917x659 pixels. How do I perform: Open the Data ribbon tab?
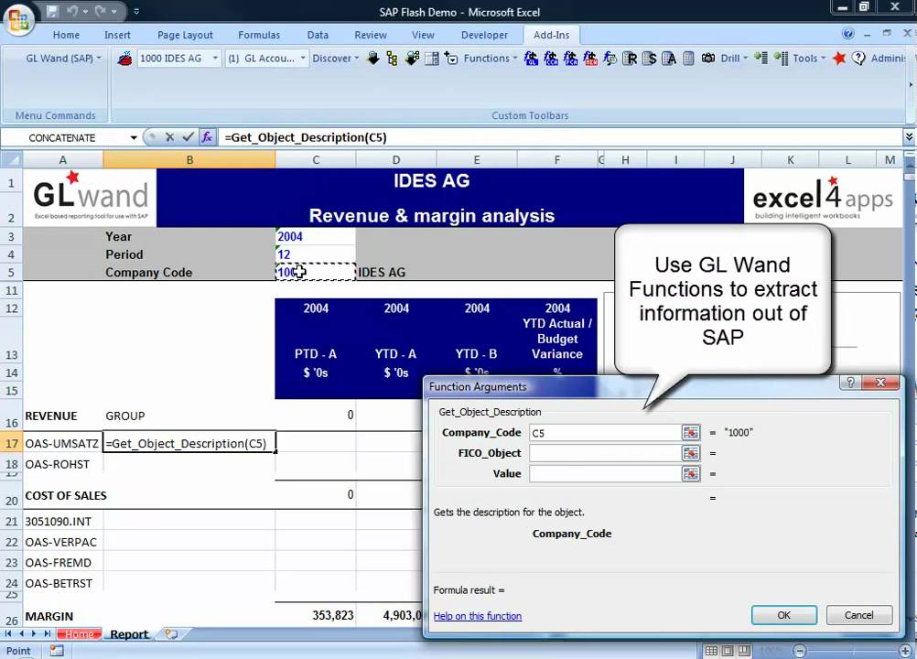(x=318, y=35)
